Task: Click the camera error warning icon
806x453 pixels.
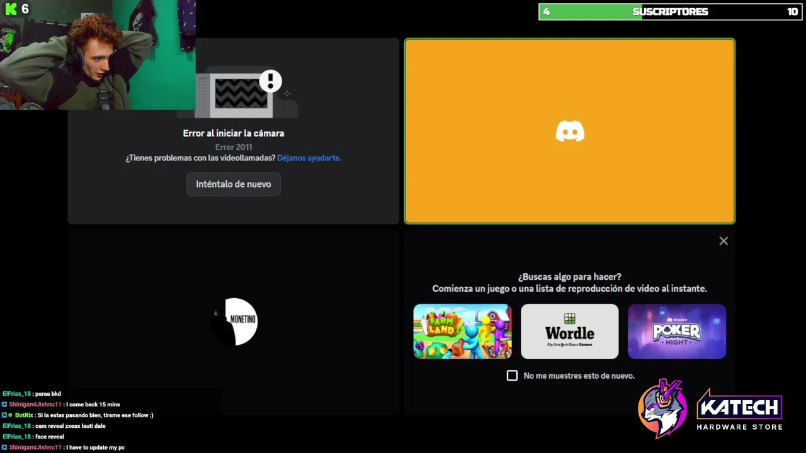Action: point(271,81)
